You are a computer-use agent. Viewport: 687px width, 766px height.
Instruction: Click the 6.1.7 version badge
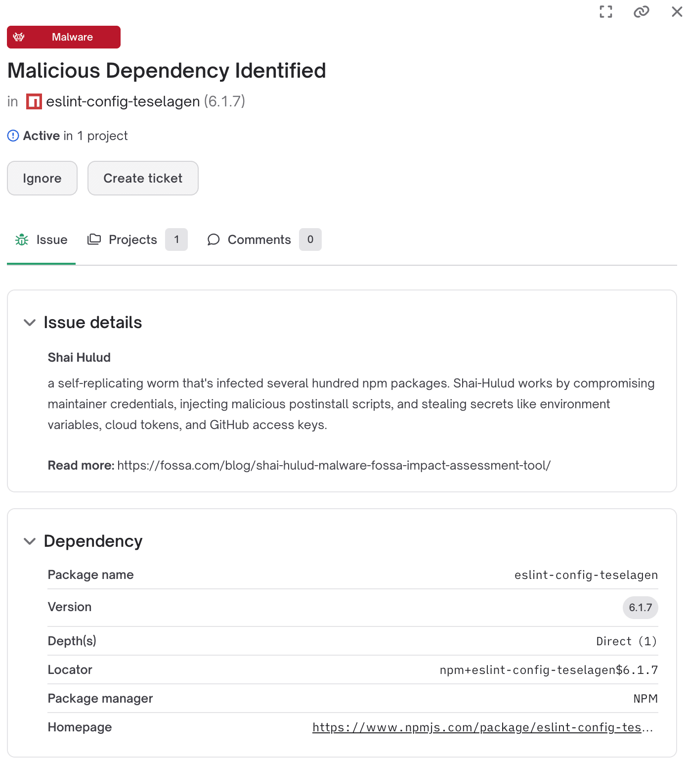click(x=640, y=608)
